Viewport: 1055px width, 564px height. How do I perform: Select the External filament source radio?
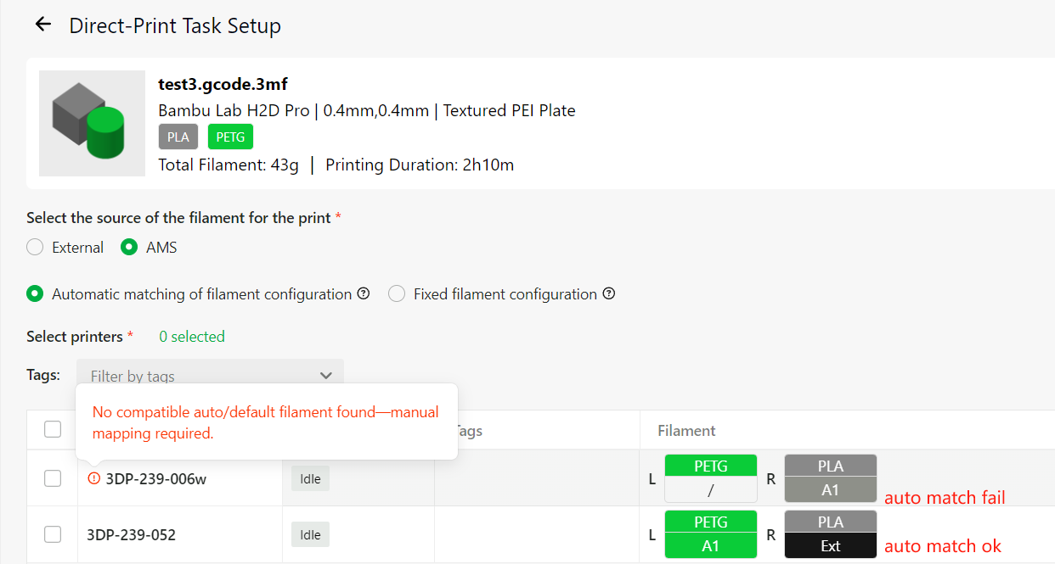[35, 248]
